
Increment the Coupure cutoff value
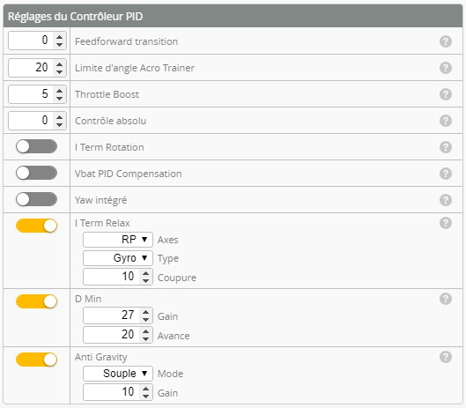145,273
